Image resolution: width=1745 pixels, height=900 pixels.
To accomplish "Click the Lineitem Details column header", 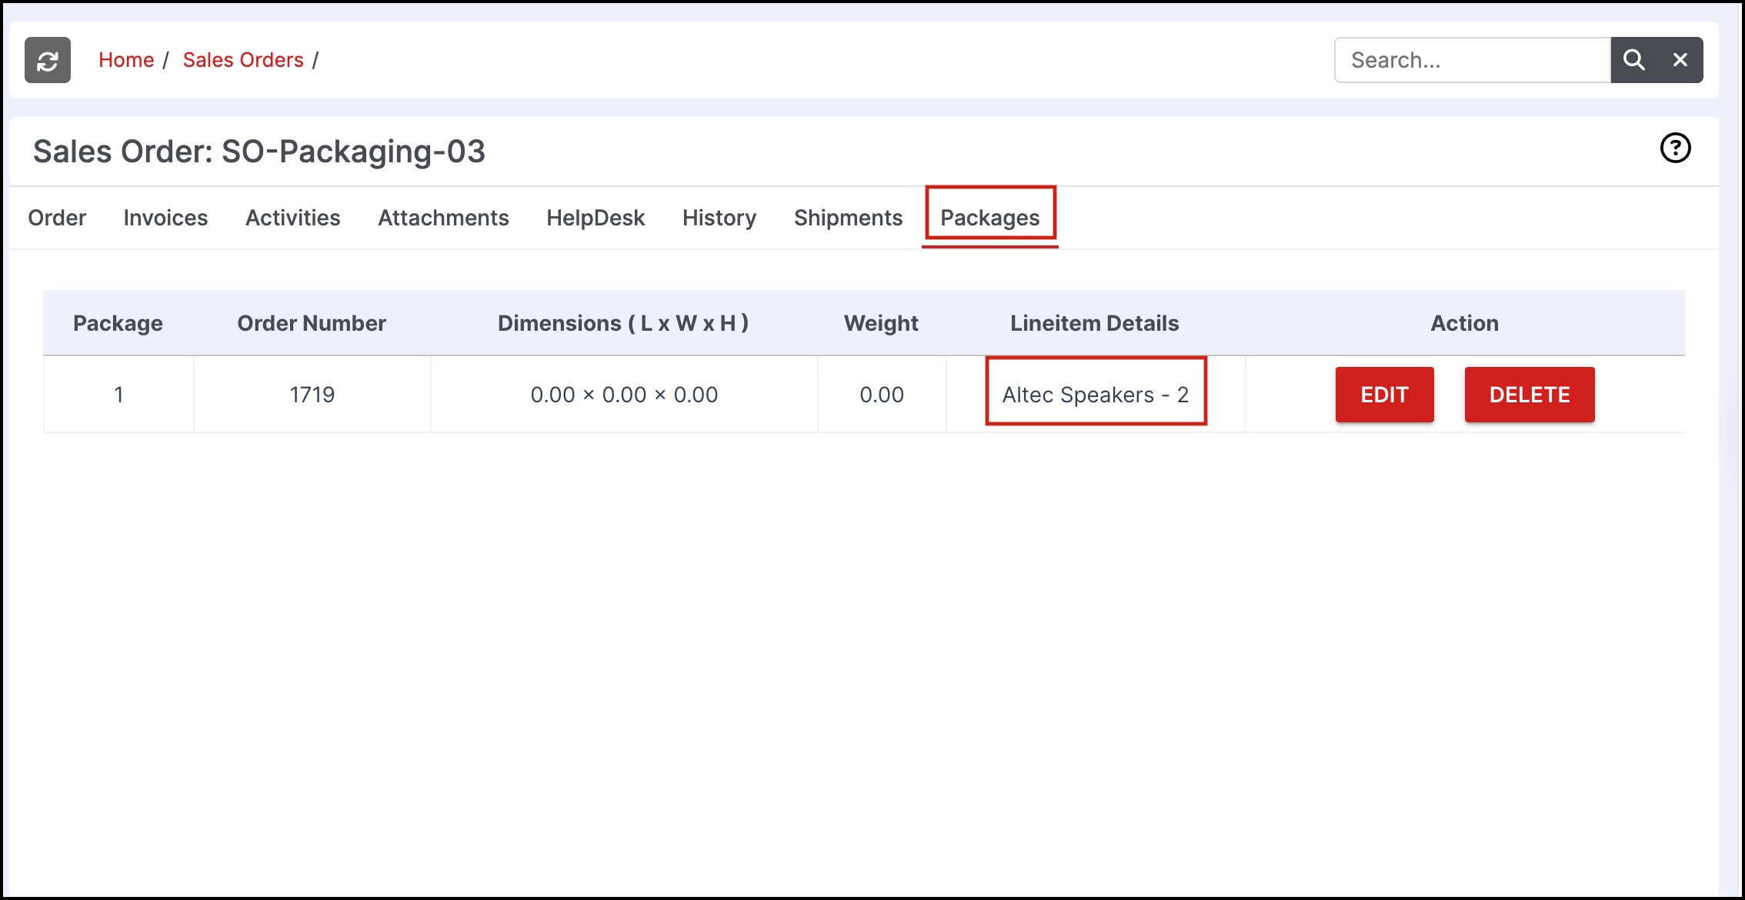I will 1094,323.
